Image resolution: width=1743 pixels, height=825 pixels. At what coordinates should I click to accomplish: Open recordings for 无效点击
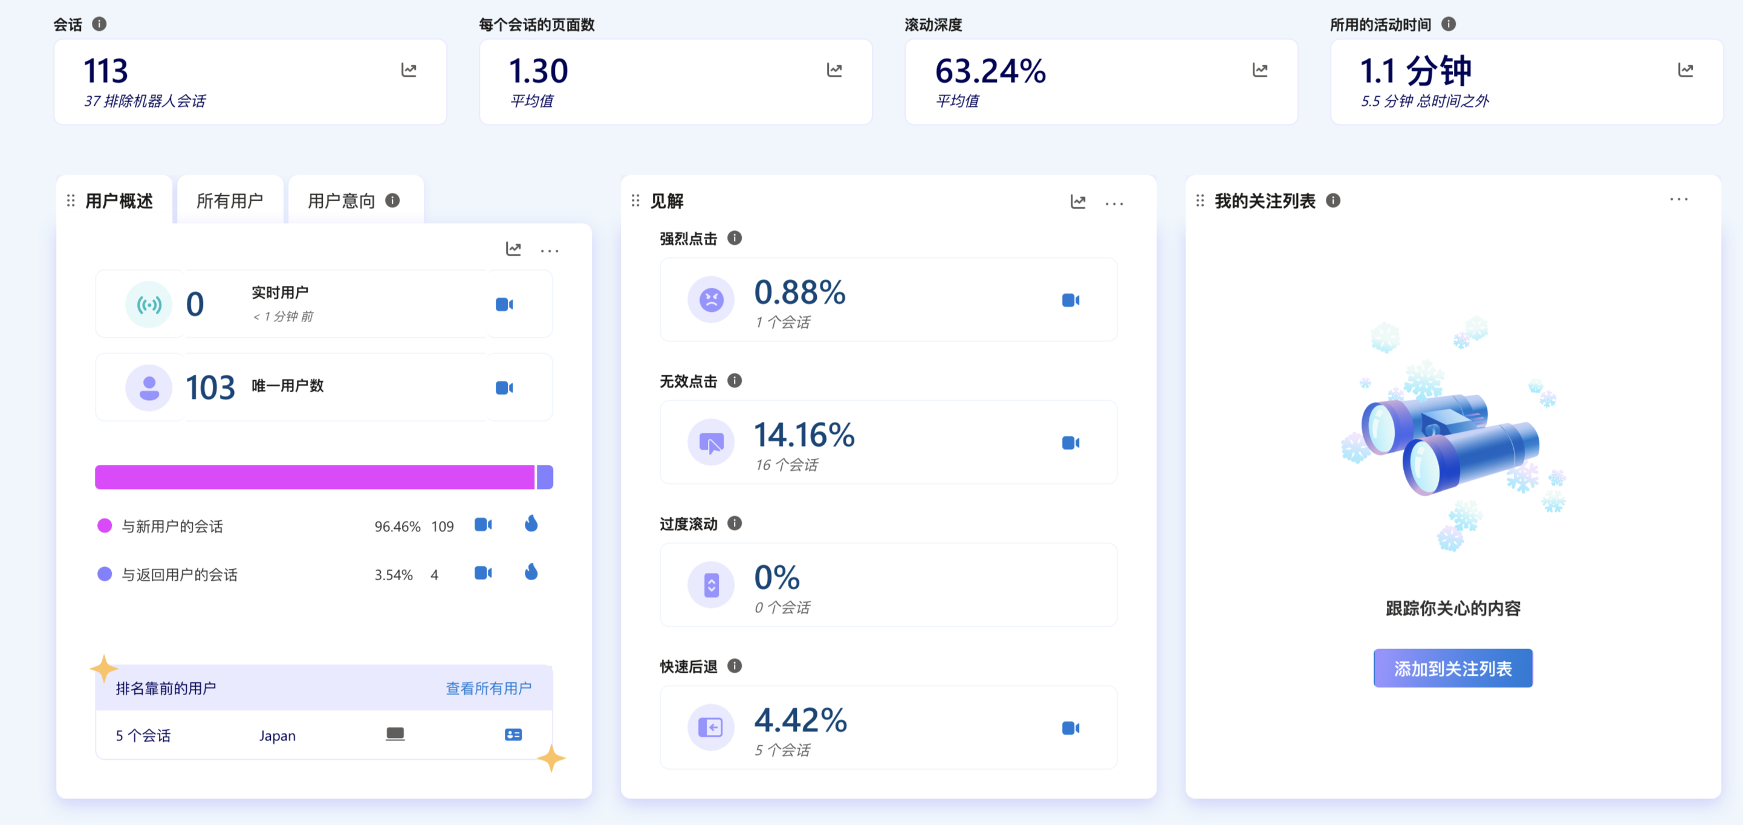pos(1071,442)
